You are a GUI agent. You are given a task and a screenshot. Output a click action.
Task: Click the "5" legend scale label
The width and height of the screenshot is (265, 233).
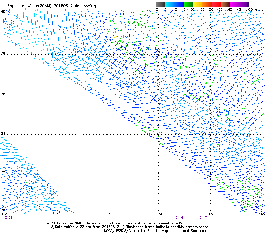(165, 10)
